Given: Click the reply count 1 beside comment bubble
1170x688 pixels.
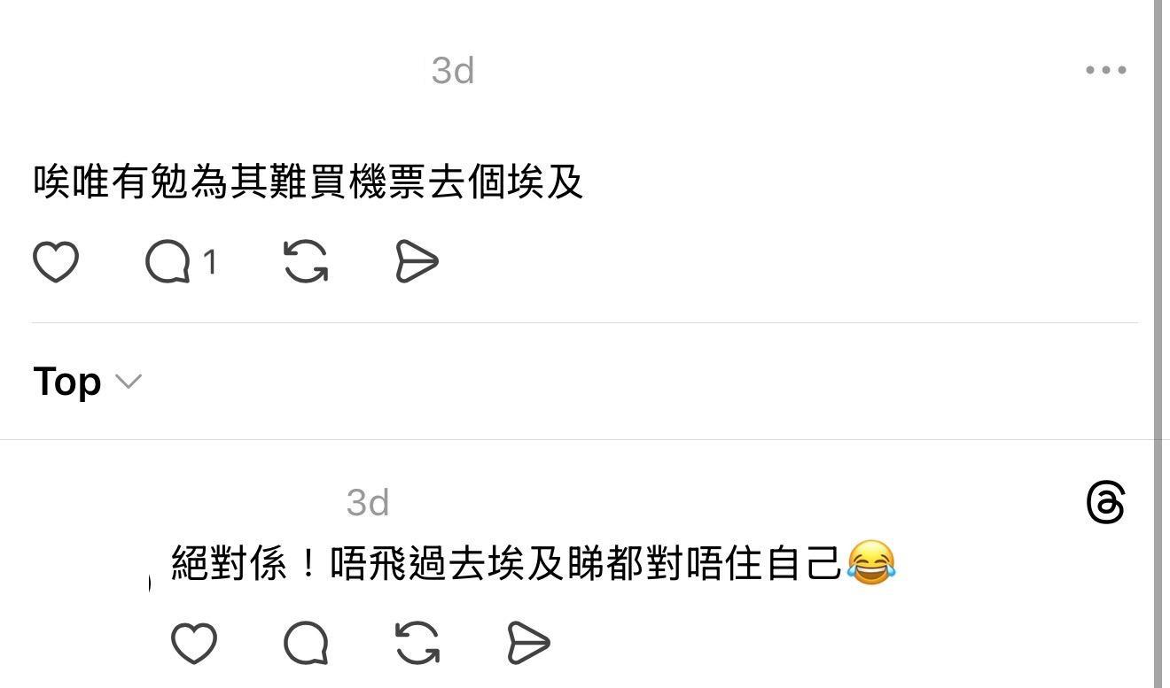Looking at the screenshot, I should tap(210, 262).
